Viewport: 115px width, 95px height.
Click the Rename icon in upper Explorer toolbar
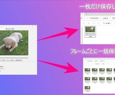pos(88,23)
